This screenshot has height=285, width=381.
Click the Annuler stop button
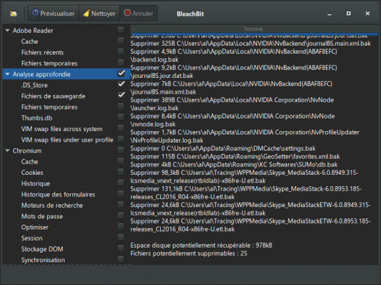coord(138,13)
